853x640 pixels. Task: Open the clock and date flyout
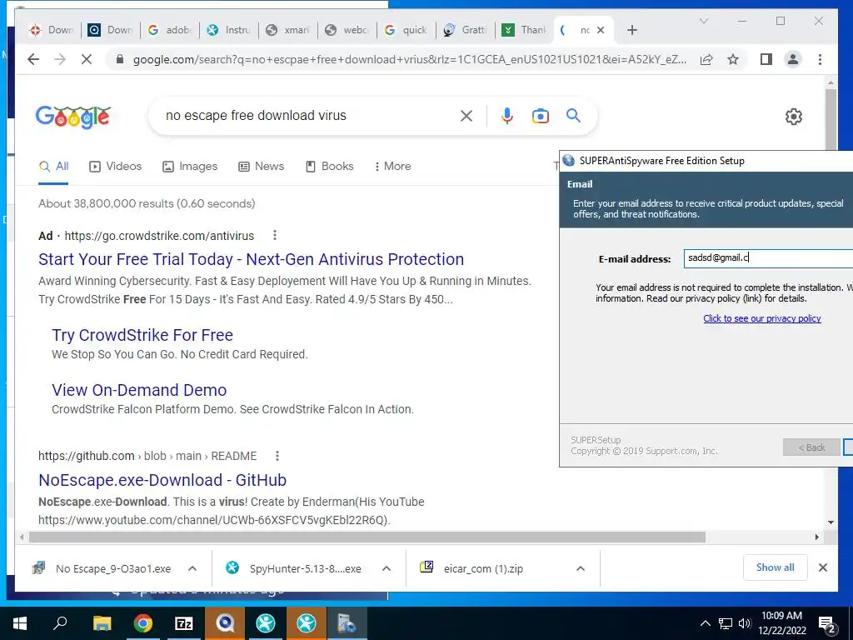[781, 623]
